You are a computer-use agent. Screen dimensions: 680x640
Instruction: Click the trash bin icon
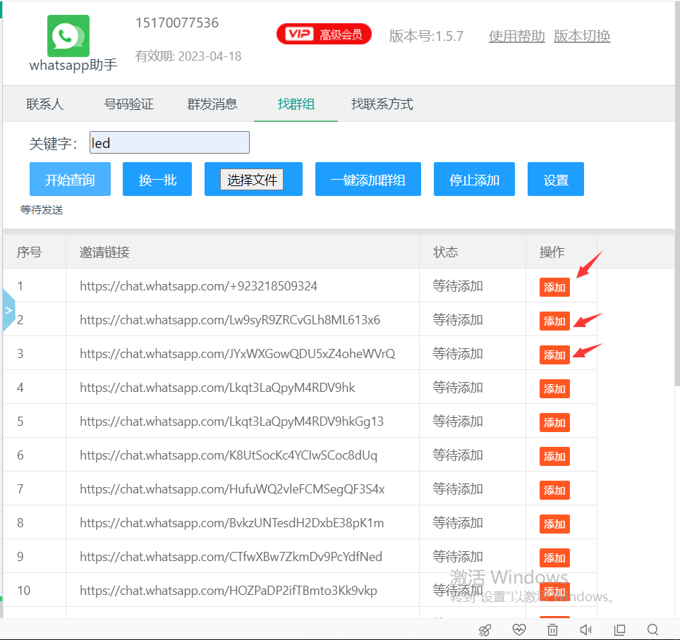[553, 629]
